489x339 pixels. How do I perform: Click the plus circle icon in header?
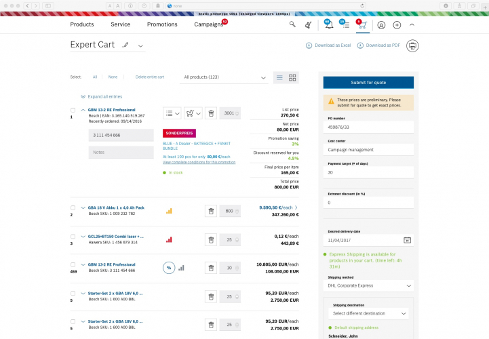click(x=397, y=25)
